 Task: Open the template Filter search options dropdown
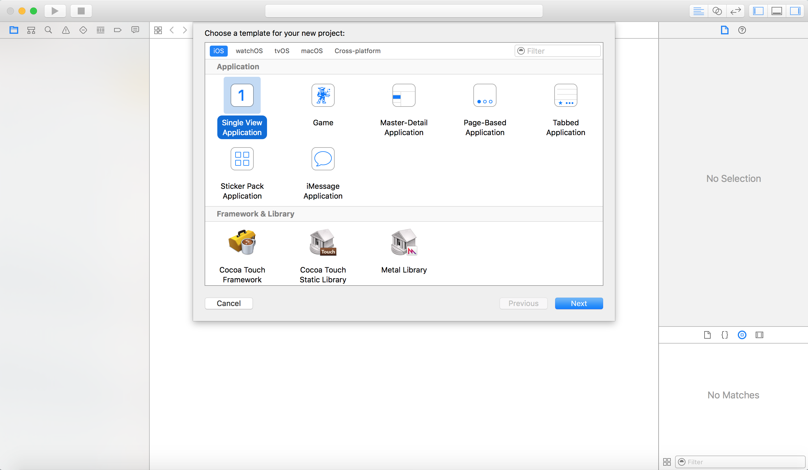tap(521, 51)
